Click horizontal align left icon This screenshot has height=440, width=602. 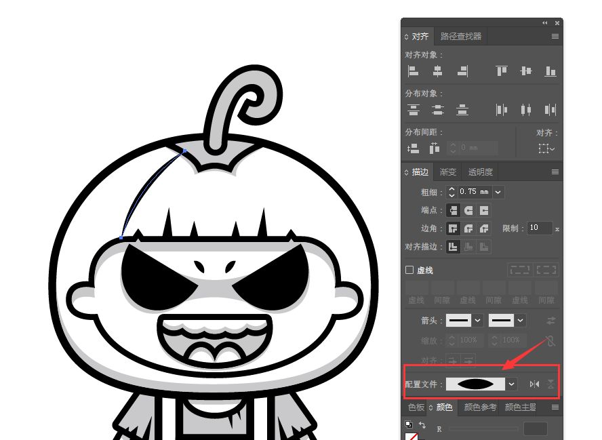click(413, 71)
